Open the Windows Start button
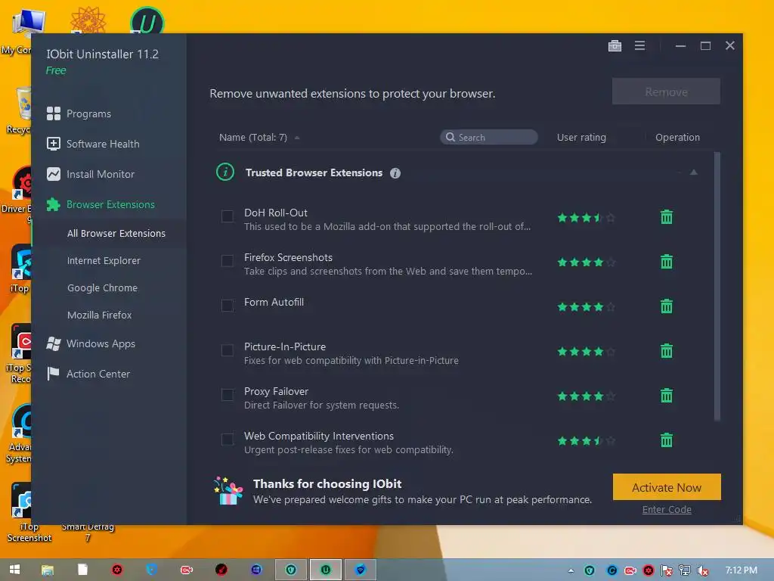 click(x=15, y=570)
